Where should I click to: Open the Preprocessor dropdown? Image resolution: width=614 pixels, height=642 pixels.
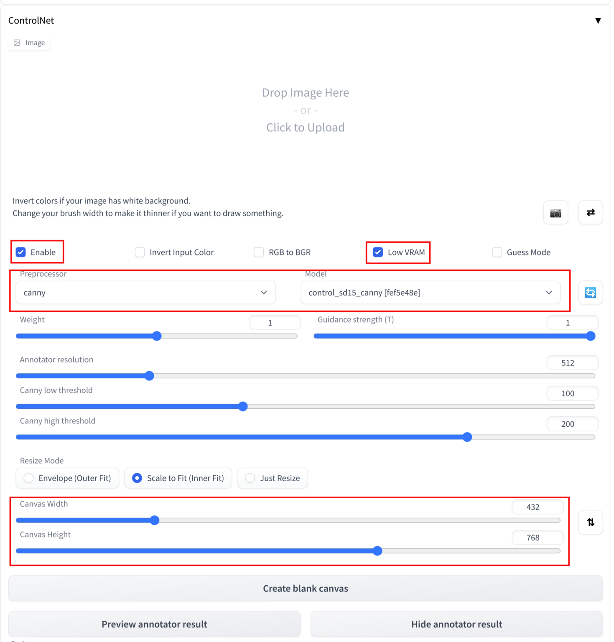pos(145,293)
